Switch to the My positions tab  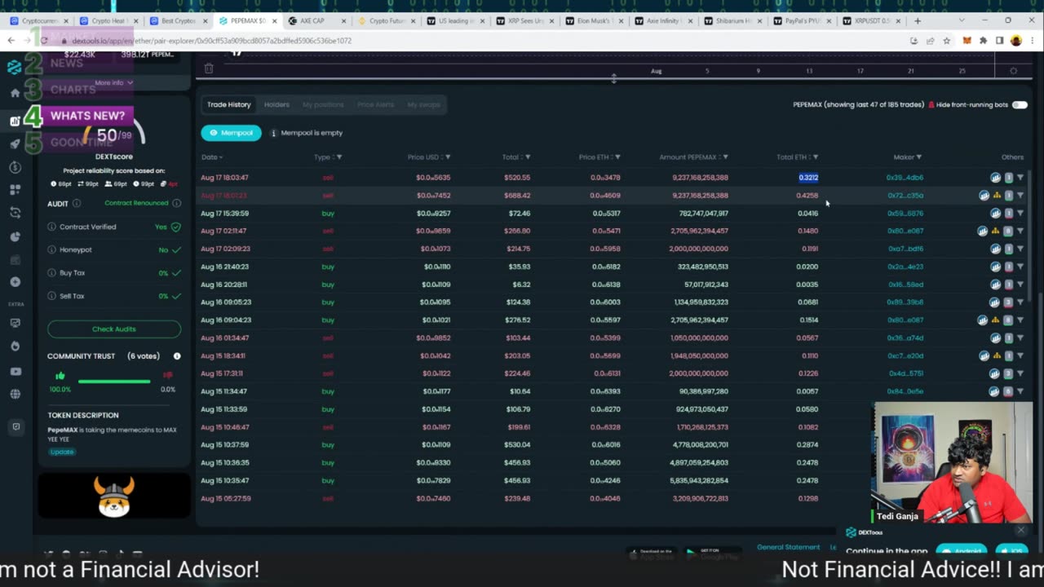tap(323, 104)
